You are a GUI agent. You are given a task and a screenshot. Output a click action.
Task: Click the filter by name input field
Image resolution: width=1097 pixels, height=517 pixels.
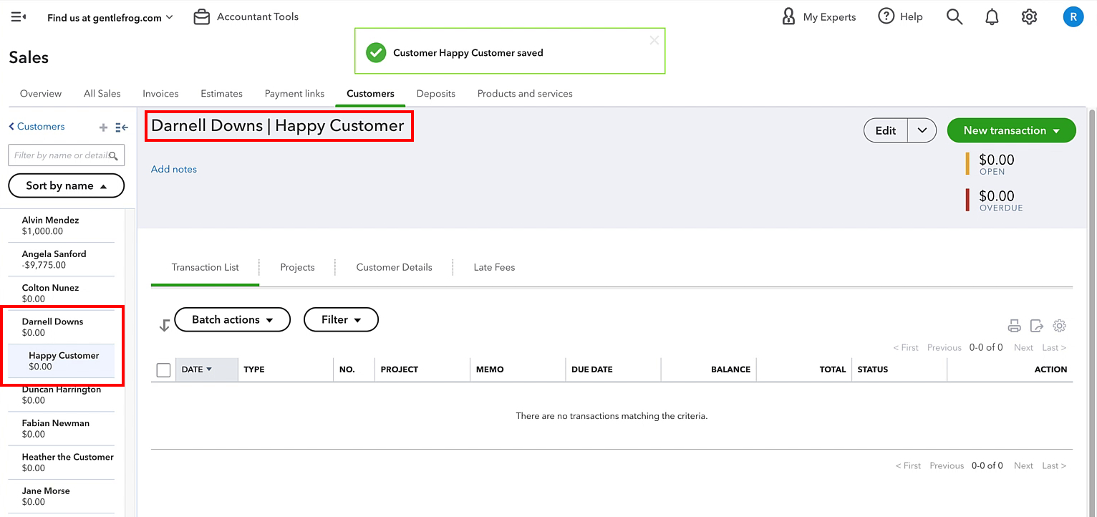click(x=66, y=155)
